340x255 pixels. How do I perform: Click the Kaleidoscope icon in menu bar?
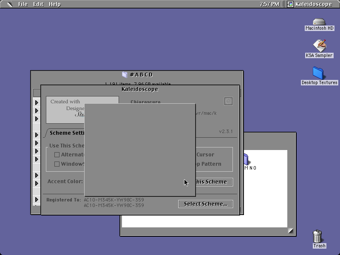[290, 4]
